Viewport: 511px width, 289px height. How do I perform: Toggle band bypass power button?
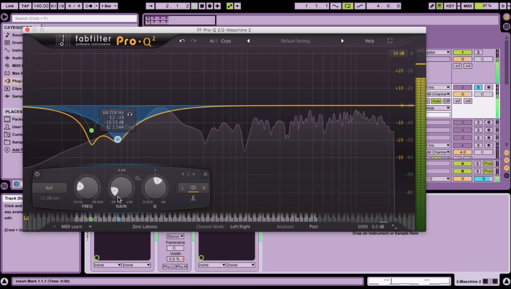point(37,174)
